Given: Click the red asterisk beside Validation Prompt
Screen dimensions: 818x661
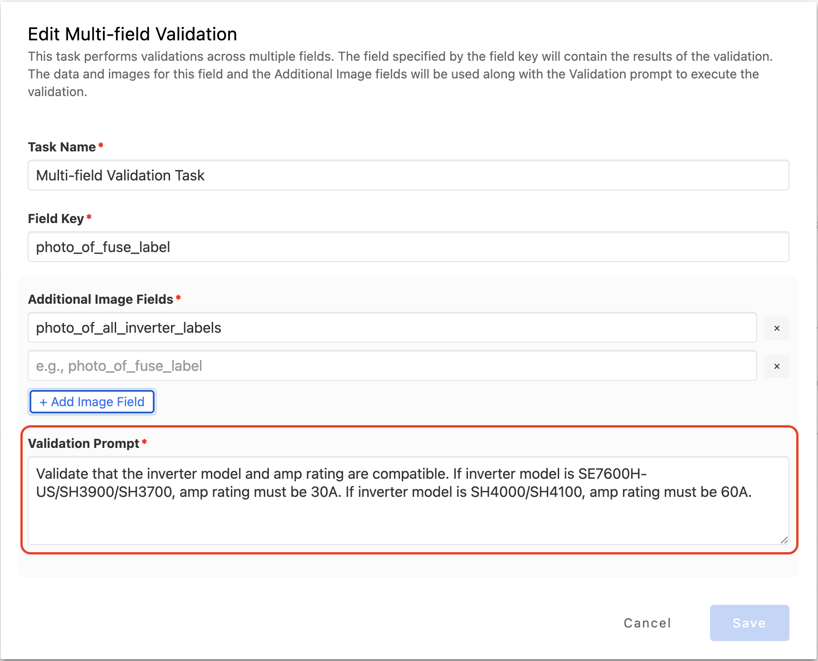Looking at the screenshot, I should tap(144, 442).
